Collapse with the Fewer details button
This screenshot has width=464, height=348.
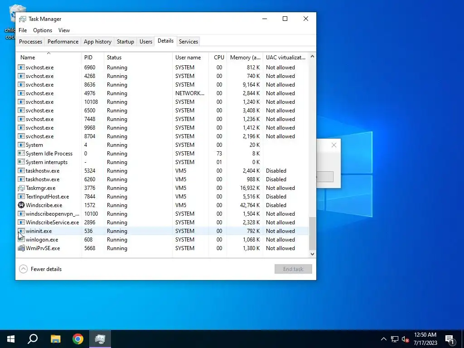[x=40, y=269]
